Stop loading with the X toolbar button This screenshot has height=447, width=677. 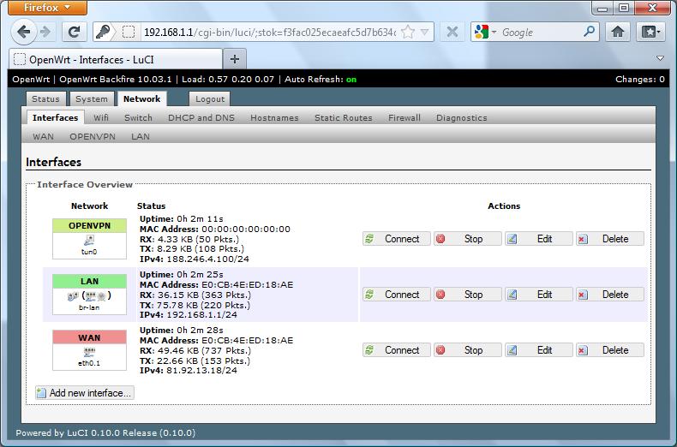[x=452, y=32]
